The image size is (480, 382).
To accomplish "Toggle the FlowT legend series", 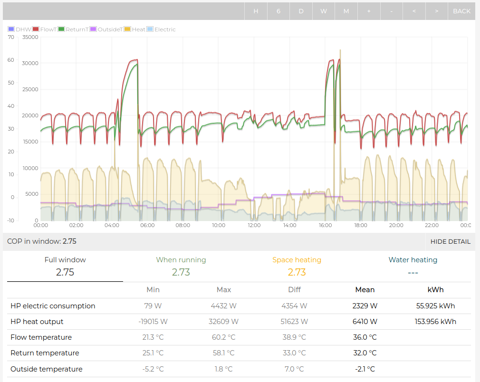I will coord(44,29).
